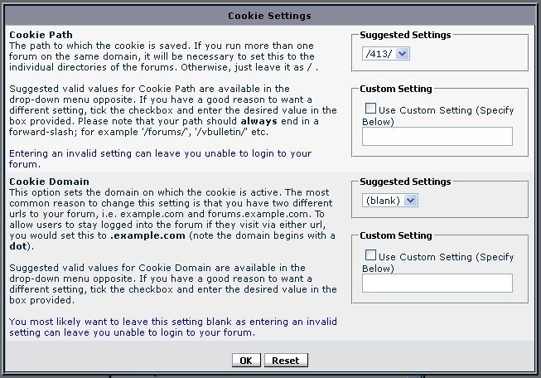Click the Cookie Path custom value text box
541x378 pixels.
437,137
